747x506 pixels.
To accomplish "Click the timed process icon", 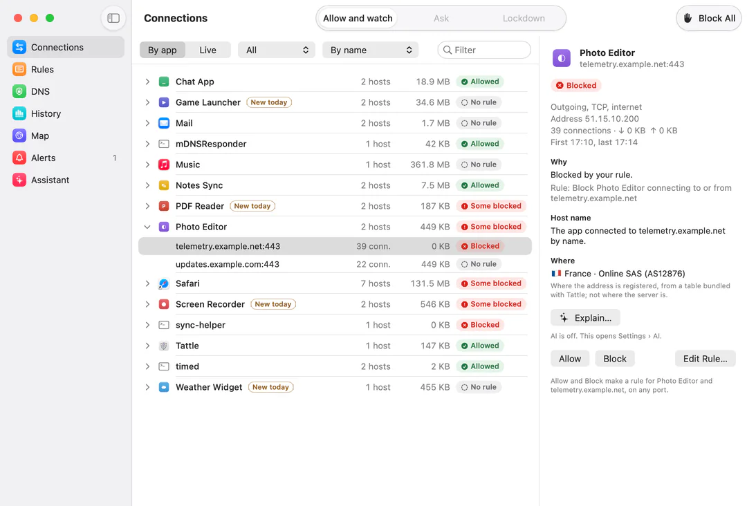I will coord(164,366).
